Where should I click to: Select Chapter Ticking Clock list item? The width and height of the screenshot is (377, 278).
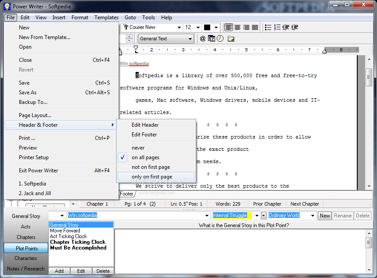[78, 242]
